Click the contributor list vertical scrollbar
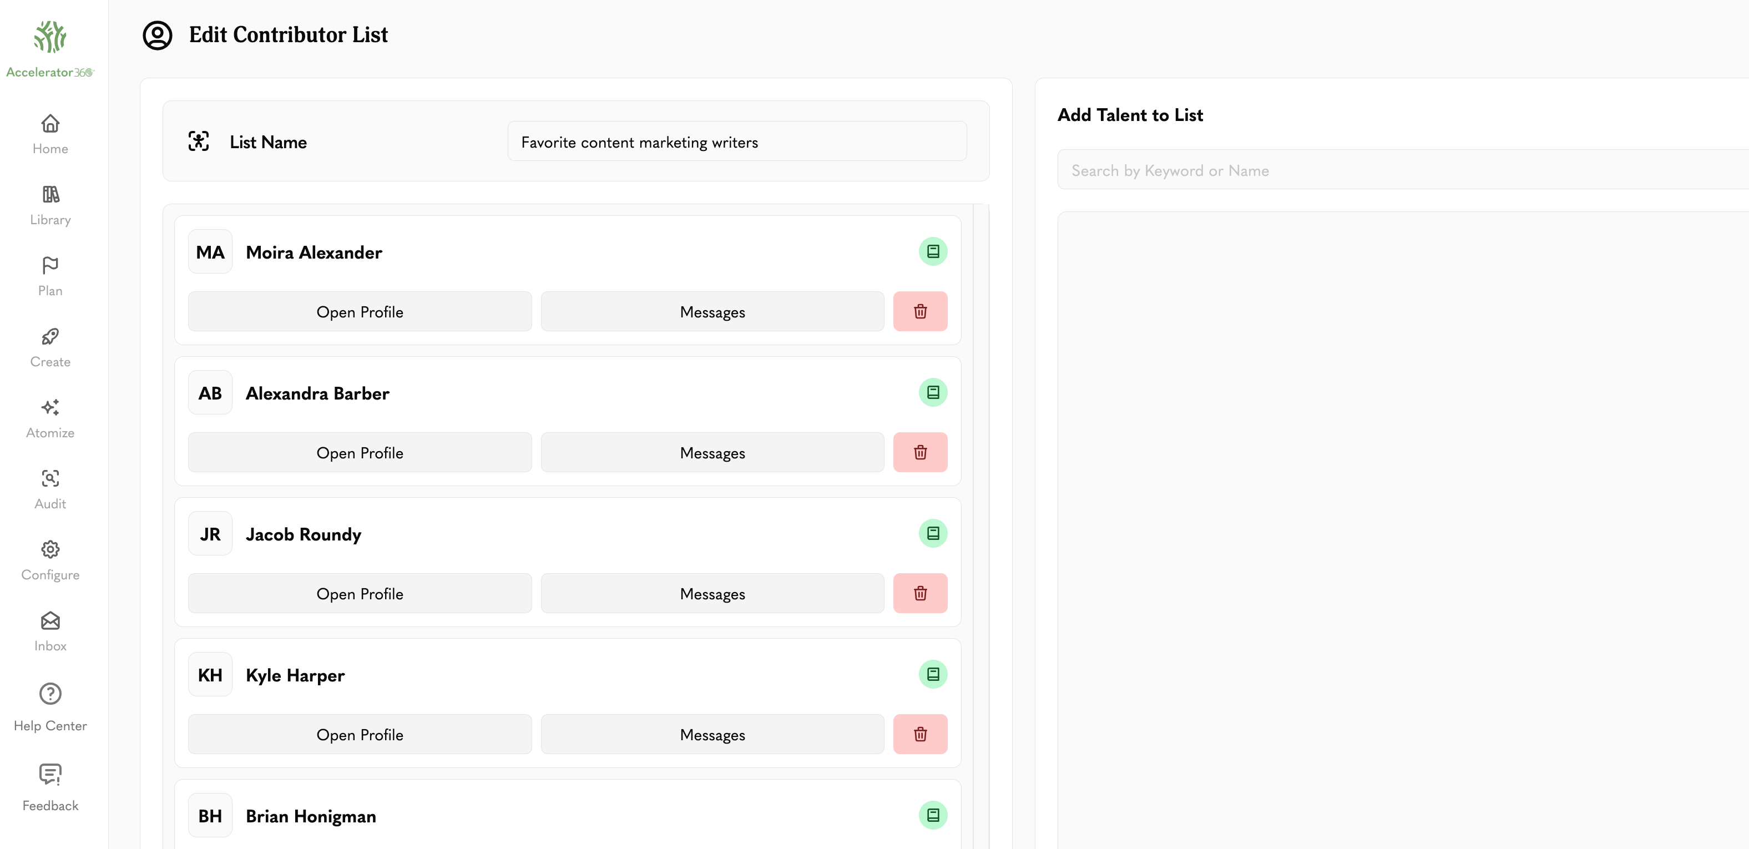 (981, 527)
